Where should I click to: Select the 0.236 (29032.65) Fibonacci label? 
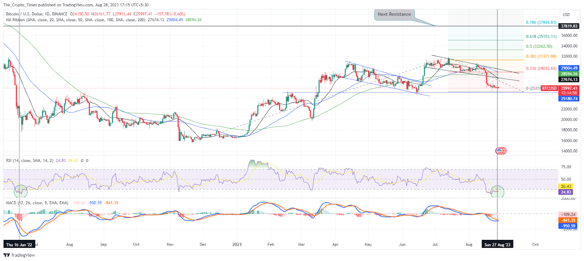click(541, 69)
